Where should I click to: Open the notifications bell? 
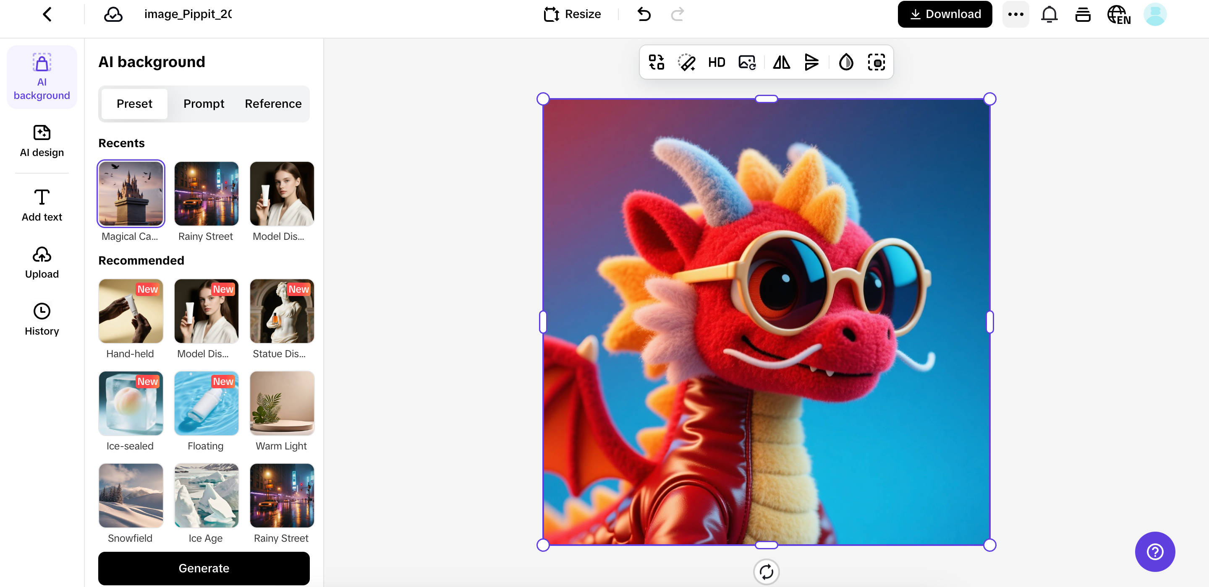point(1049,14)
